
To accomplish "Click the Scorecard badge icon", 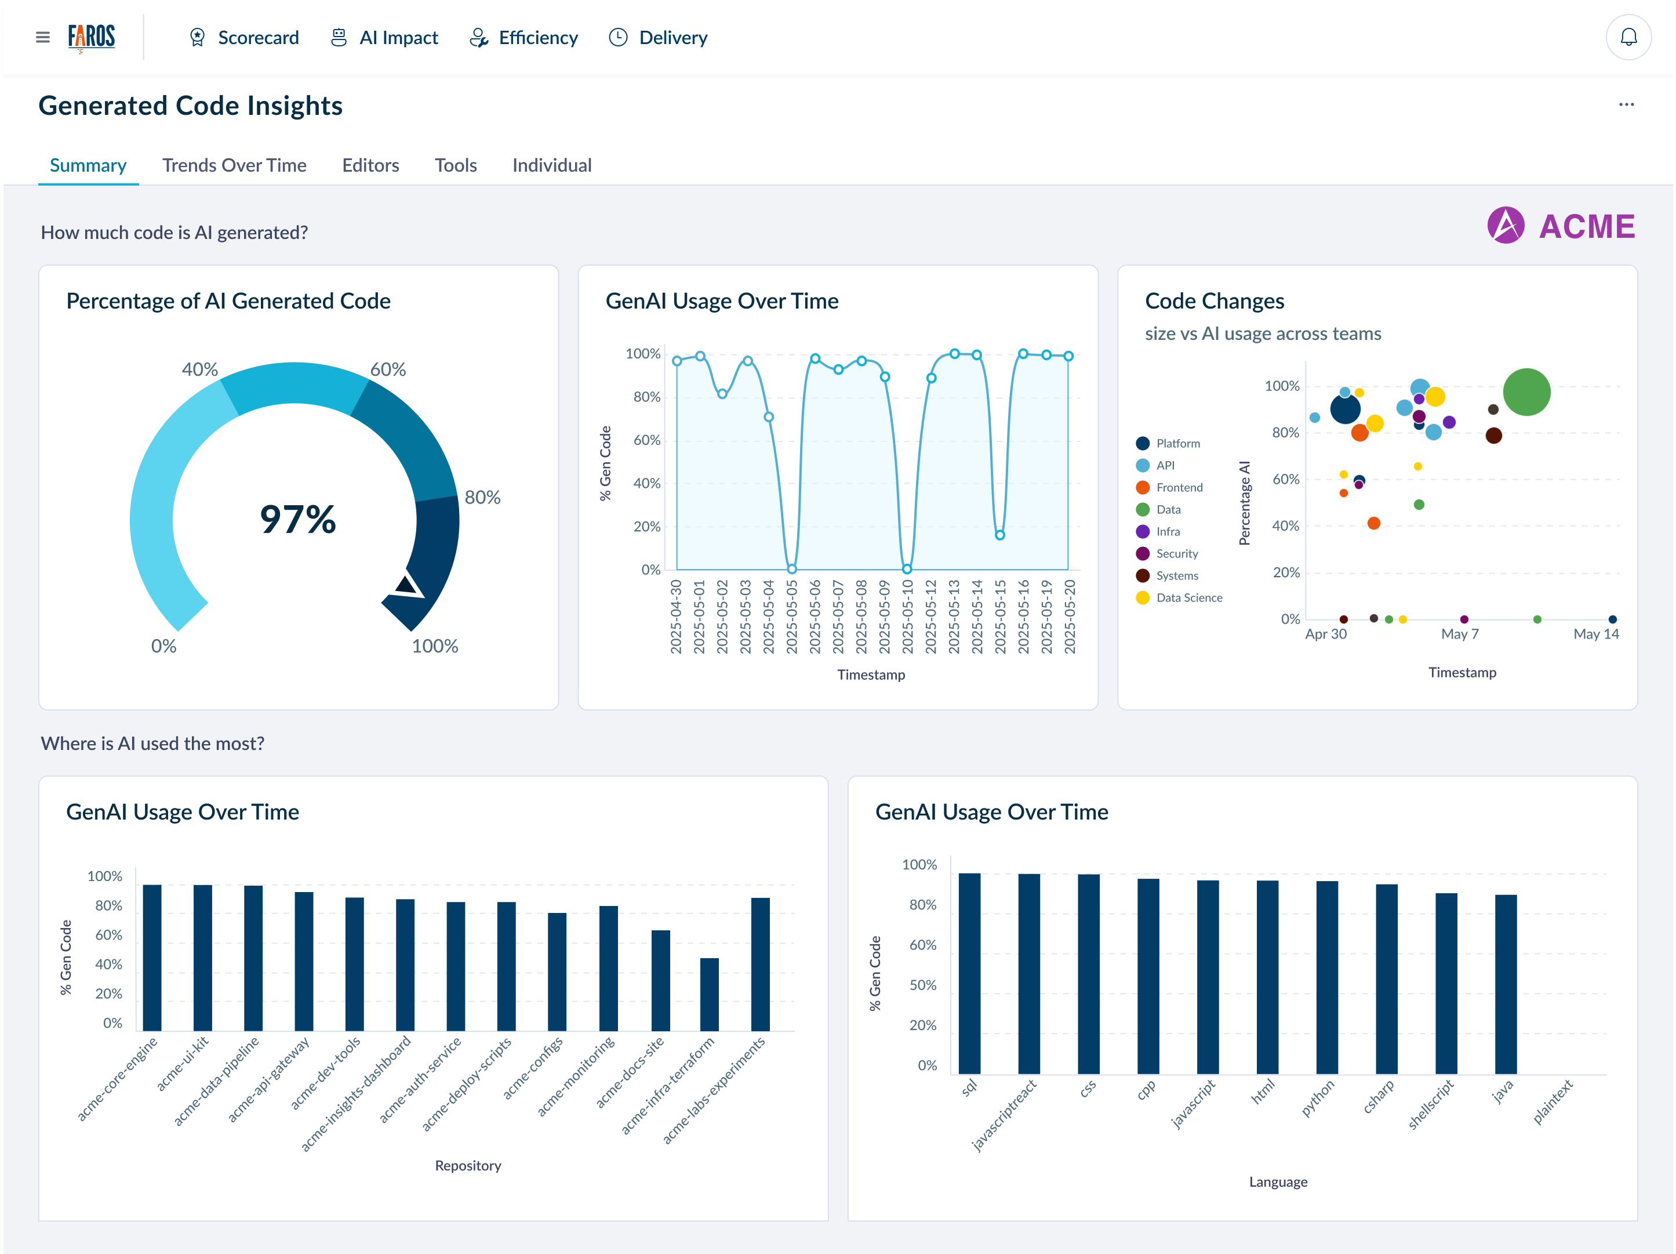I will [x=197, y=37].
